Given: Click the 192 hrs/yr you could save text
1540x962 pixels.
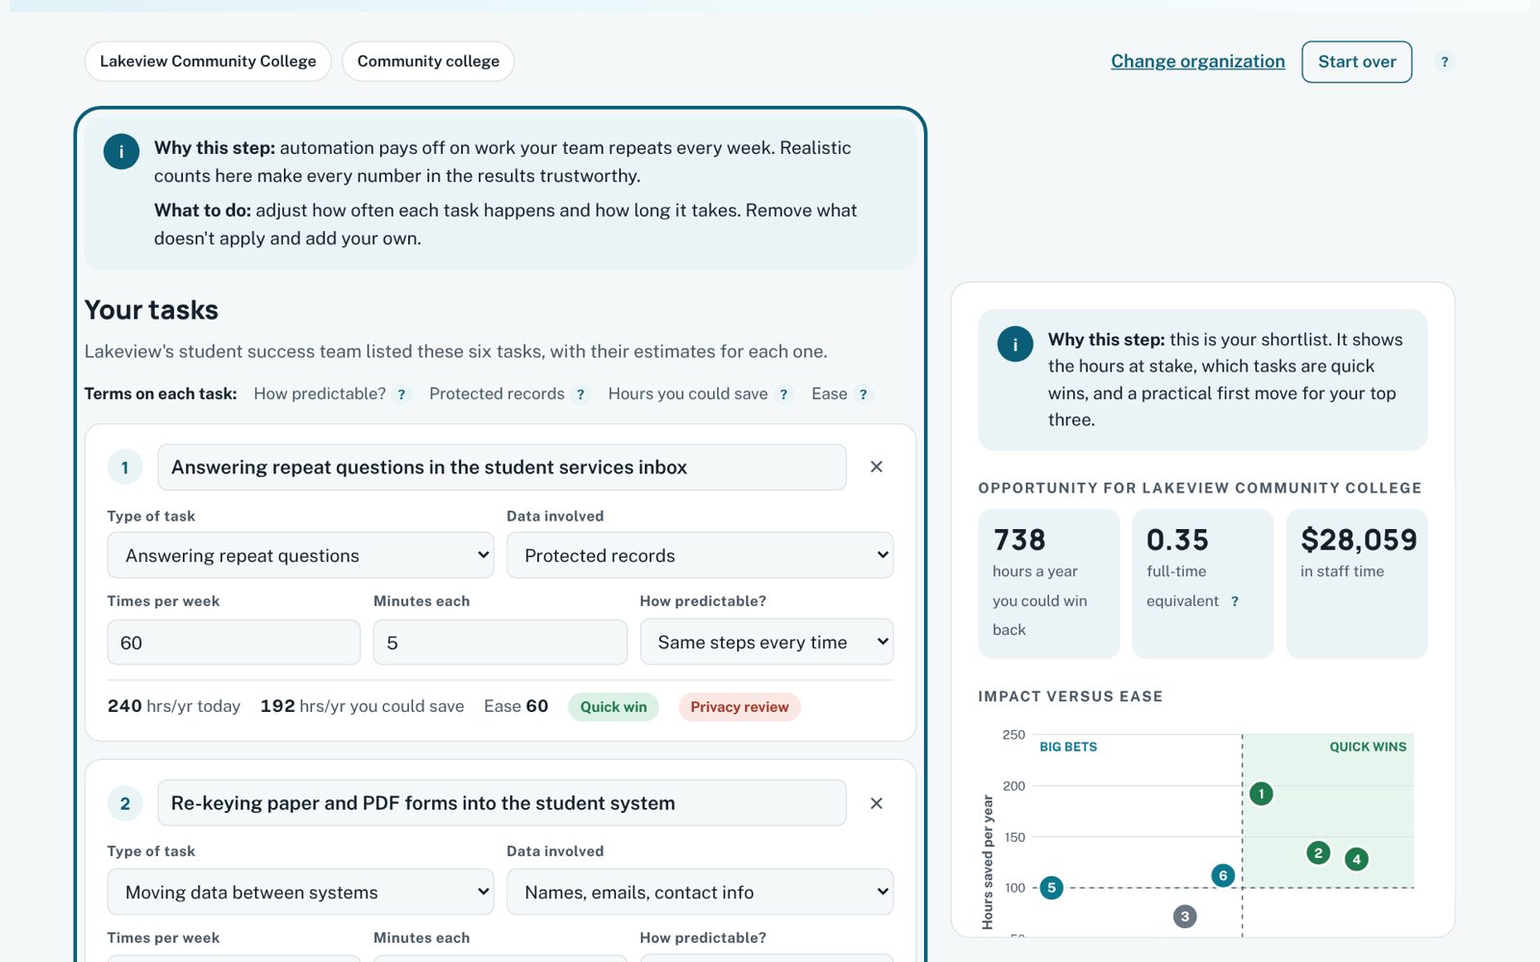Looking at the screenshot, I should point(362,706).
